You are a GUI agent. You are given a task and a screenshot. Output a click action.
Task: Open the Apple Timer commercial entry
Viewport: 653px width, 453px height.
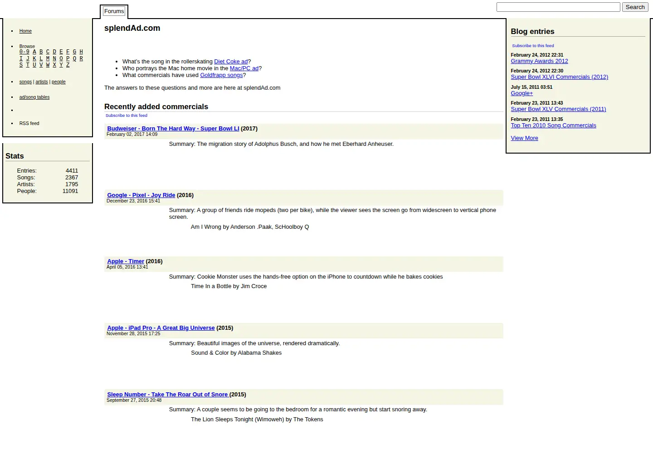(126, 261)
